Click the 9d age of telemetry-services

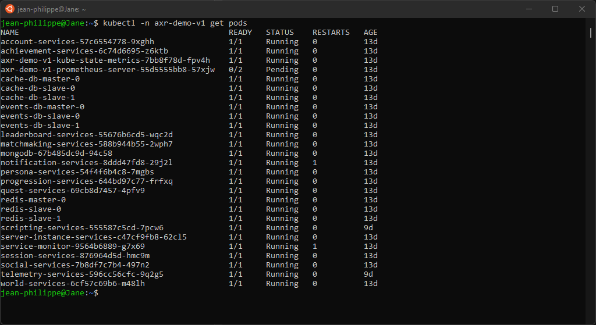point(368,274)
